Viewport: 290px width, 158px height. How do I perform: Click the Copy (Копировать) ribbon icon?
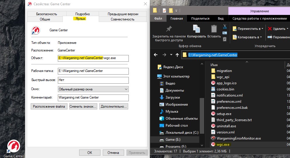[x=197, y=29]
